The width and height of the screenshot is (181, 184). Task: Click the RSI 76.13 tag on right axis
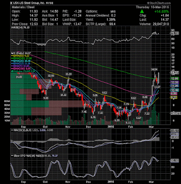175,34
